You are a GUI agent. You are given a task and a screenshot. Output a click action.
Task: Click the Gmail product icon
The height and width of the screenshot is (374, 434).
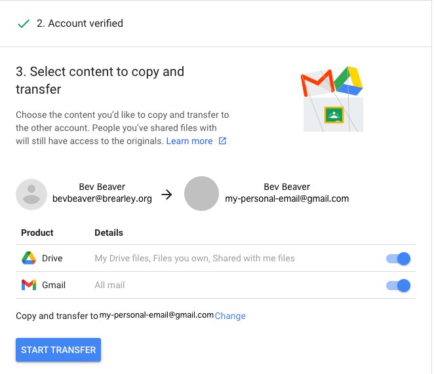pyautogui.click(x=29, y=285)
